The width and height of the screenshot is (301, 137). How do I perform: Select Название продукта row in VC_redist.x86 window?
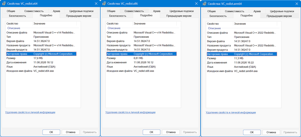click(141, 45)
